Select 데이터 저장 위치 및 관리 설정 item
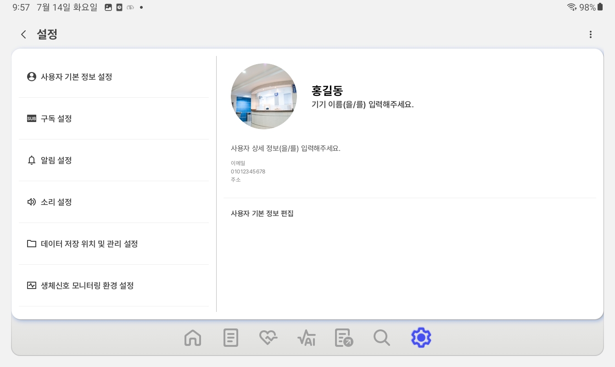 (x=114, y=244)
